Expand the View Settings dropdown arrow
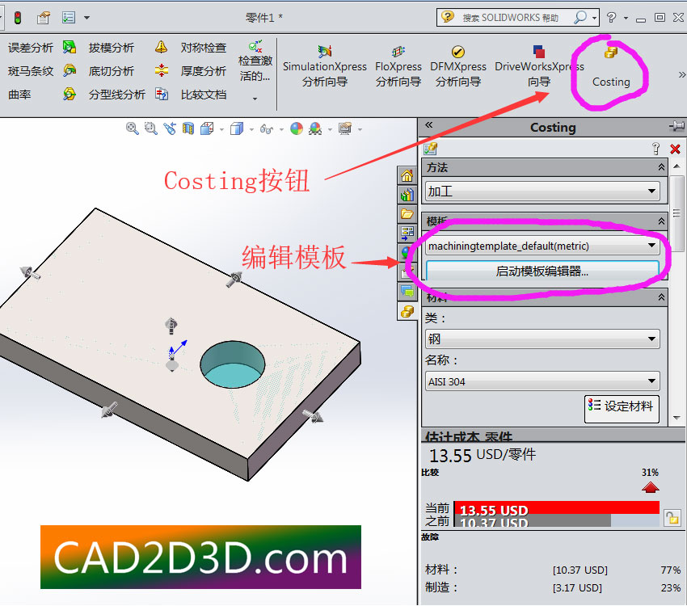Image resolution: width=687 pixels, height=606 pixels. tap(360, 129)
